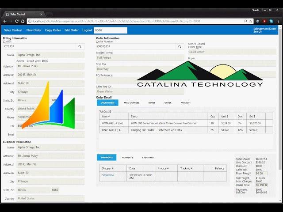Image resolution: width=283 pixels, height=212 pixels.
Task: Go to the browser home page icon
Action: (x=23, y=21)
